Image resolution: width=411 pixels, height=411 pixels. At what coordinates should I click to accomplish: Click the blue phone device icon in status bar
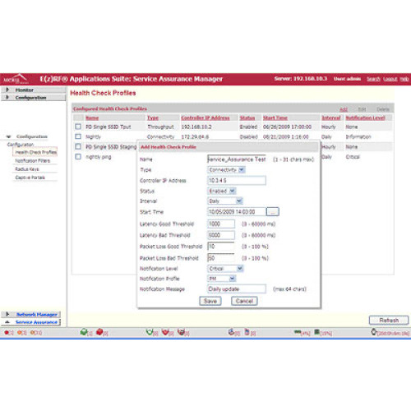coord(247,332)
